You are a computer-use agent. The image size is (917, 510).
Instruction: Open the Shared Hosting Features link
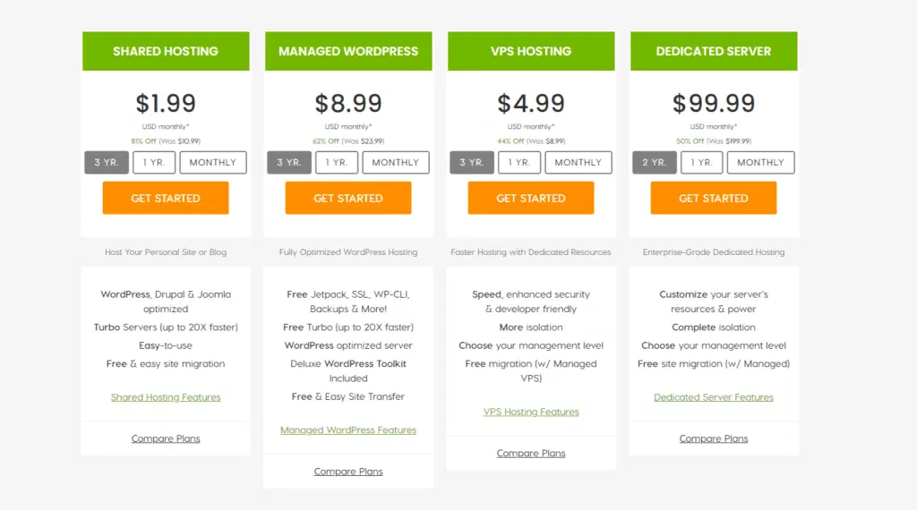coord(166,397)
